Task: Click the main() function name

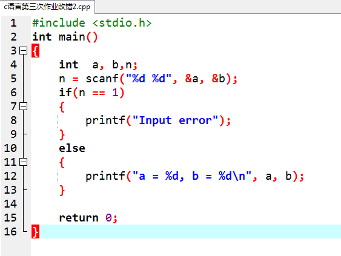Action: (71, 37)
